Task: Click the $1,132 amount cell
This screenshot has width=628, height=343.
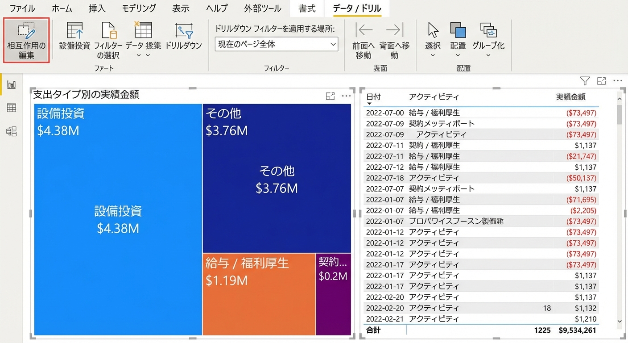Action: (586, 308)
